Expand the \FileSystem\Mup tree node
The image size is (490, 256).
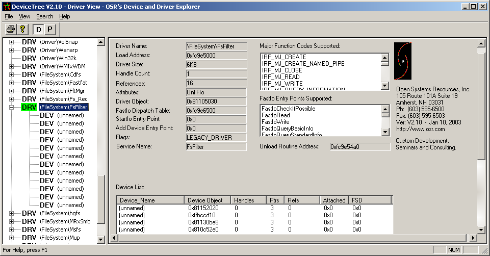click(x=11, y=238)
